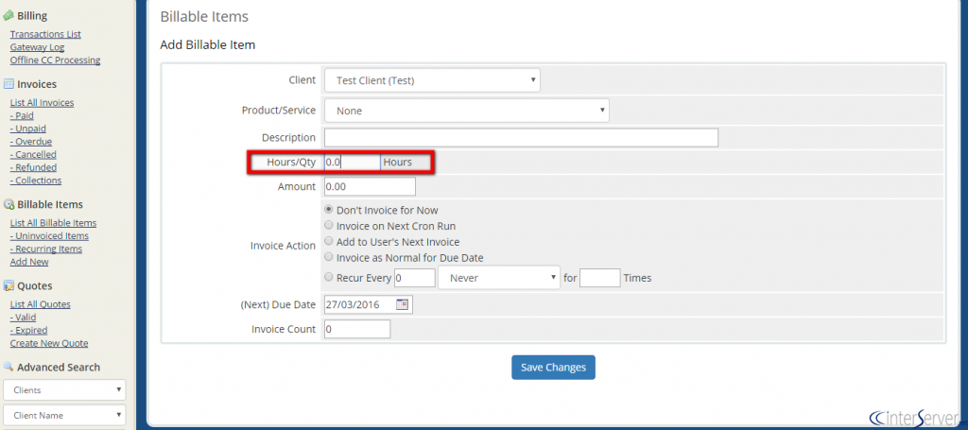Image resolution: width=968 pixels, height=430 pixels.
Task: Open the Clients advanced search dropdown
Action: pyautogui.click(x=64, y=390)
